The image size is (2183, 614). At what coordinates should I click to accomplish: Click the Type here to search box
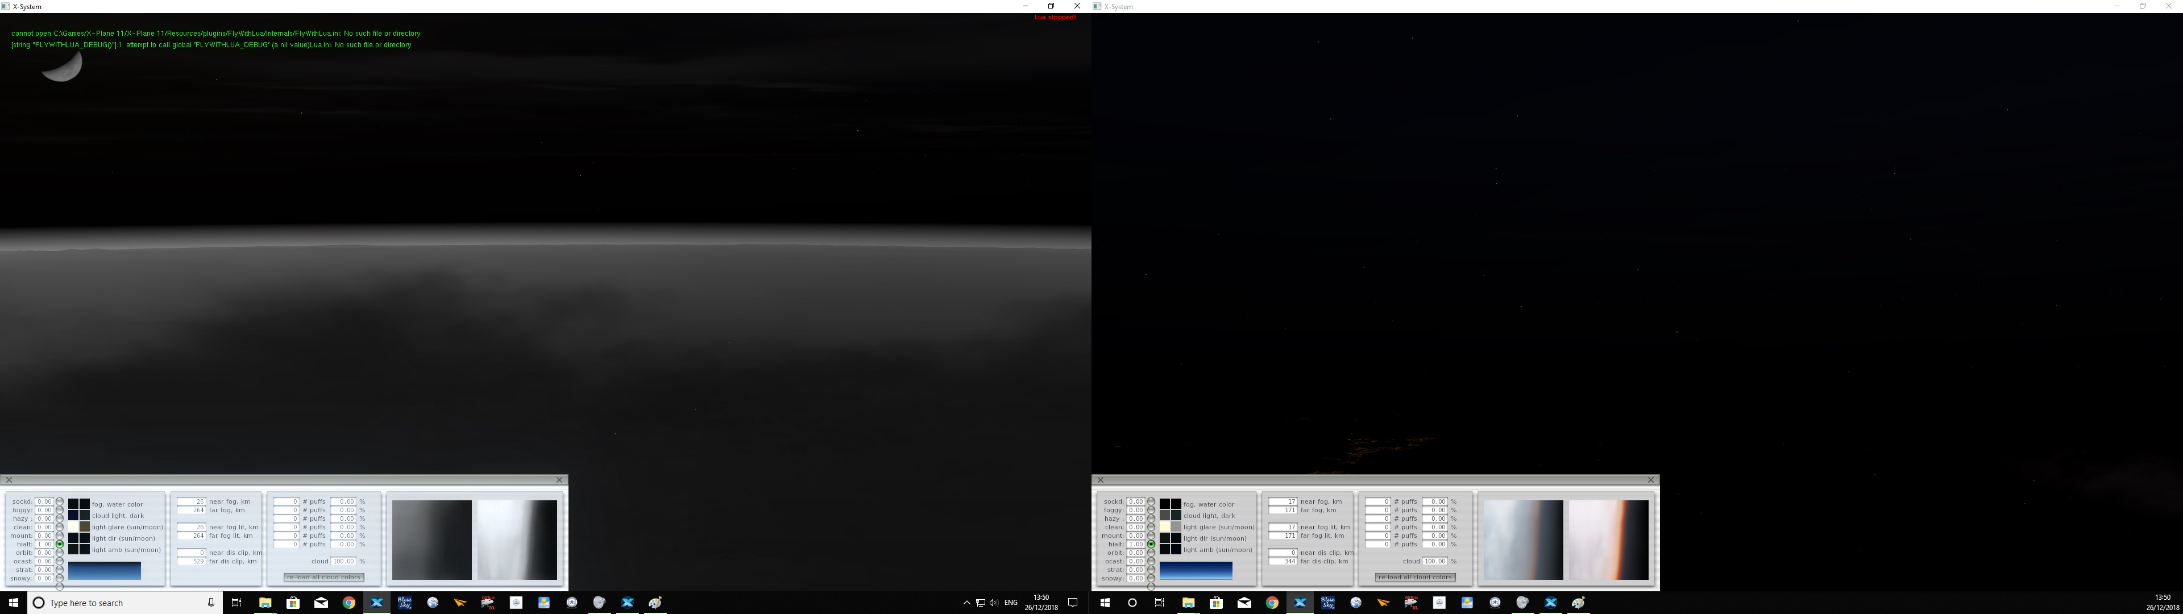tap(126, 603)
